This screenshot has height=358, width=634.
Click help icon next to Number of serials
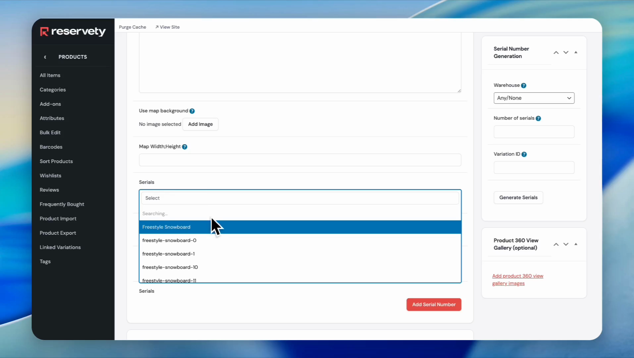538,118
